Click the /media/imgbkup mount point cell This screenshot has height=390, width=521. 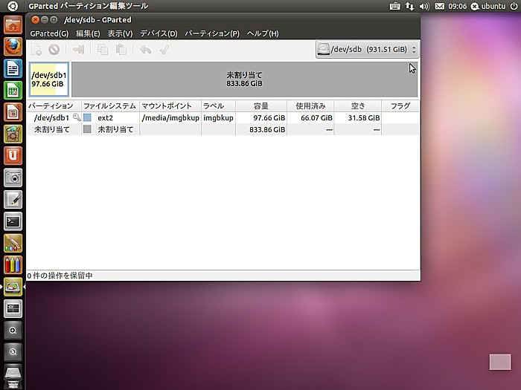point(170,117)
